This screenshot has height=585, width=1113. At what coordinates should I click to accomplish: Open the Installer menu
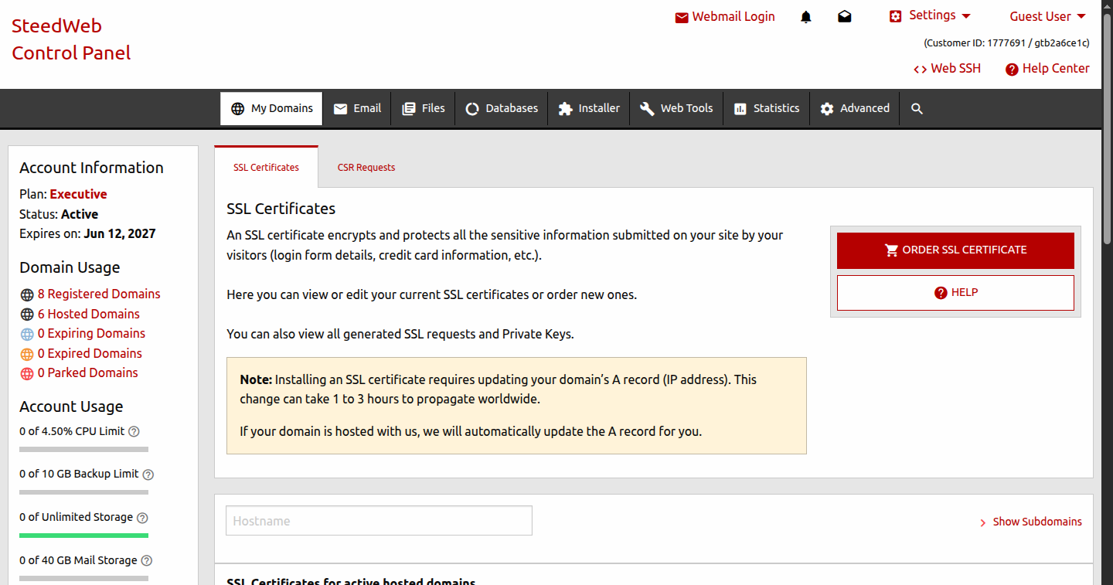click(589, 108)
